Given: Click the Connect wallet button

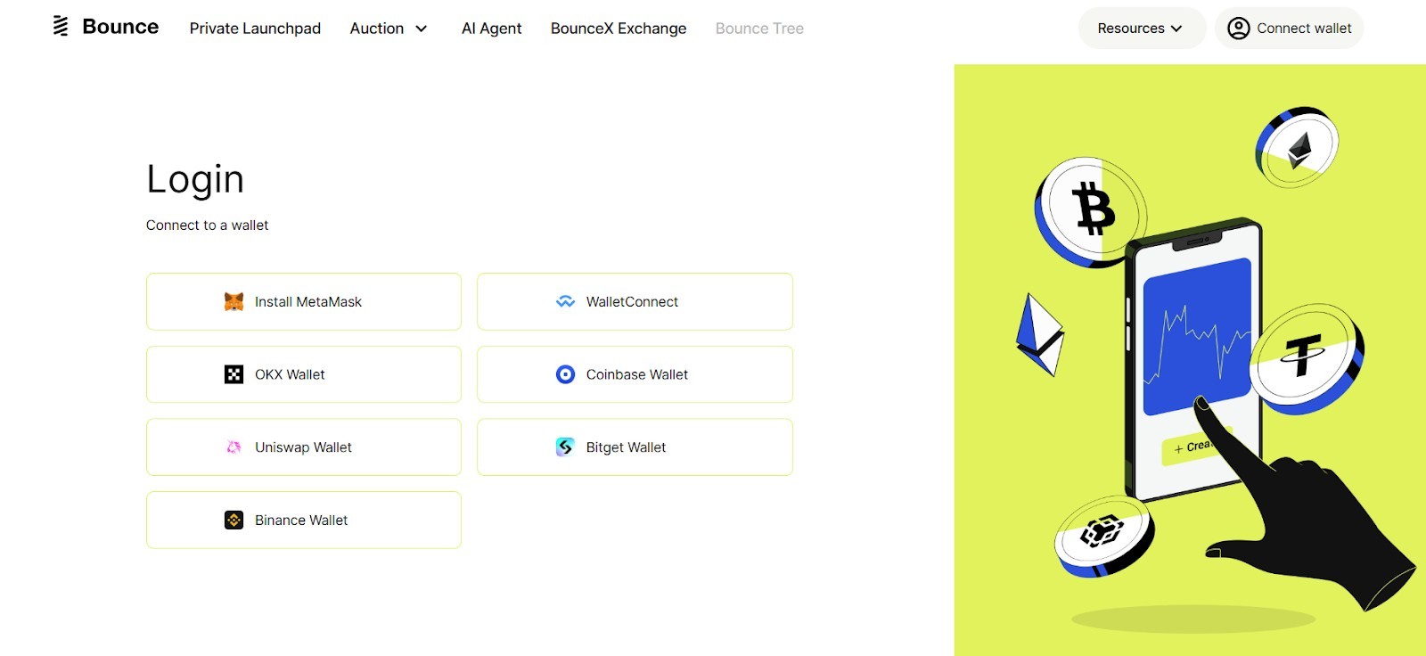Looking at the screenshot, I should [1289, 29].
